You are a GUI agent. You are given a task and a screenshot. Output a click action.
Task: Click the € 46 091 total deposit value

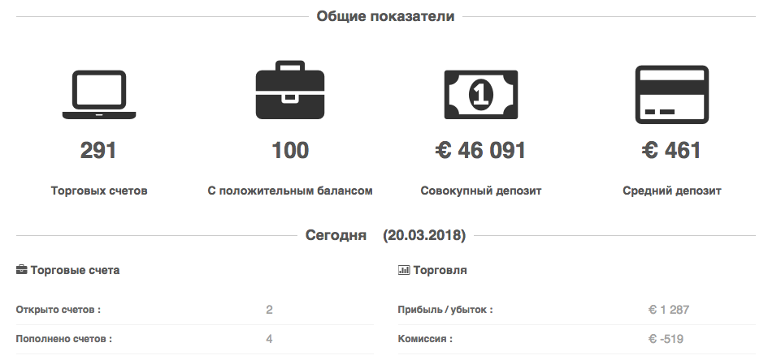(480, 151)
